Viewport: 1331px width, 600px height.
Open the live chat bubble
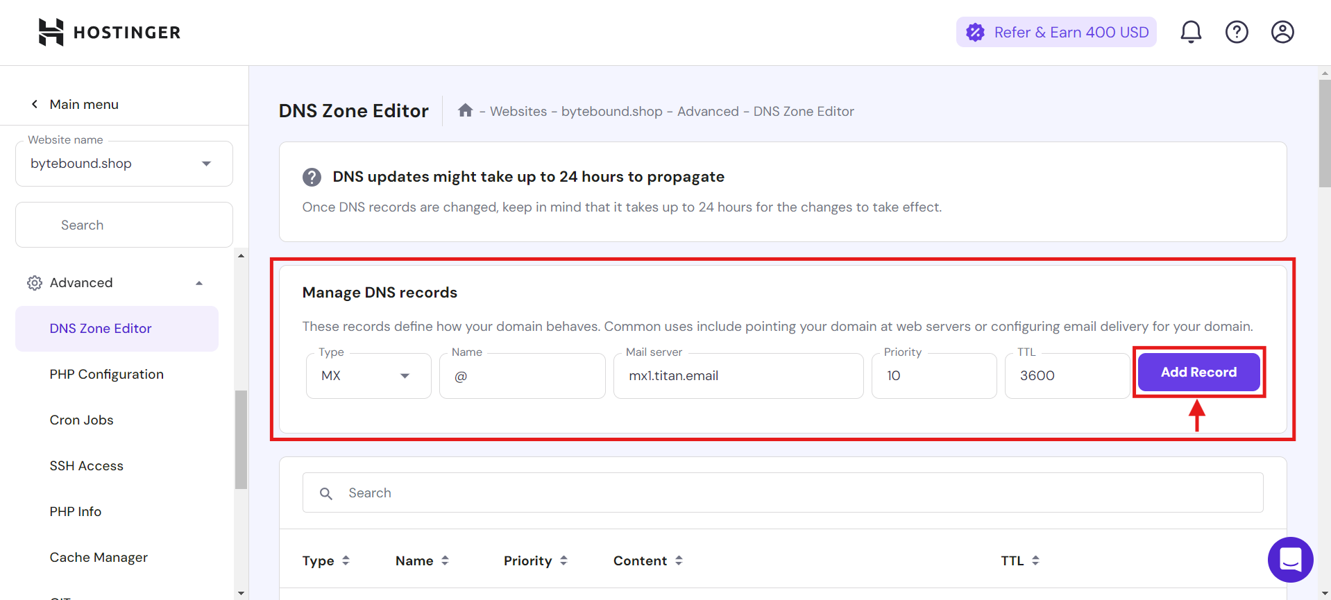tap(1290, 559)
